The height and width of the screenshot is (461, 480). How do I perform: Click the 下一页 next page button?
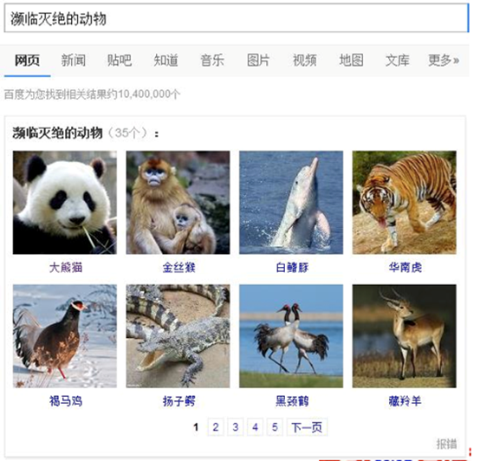tap(307, 426)
